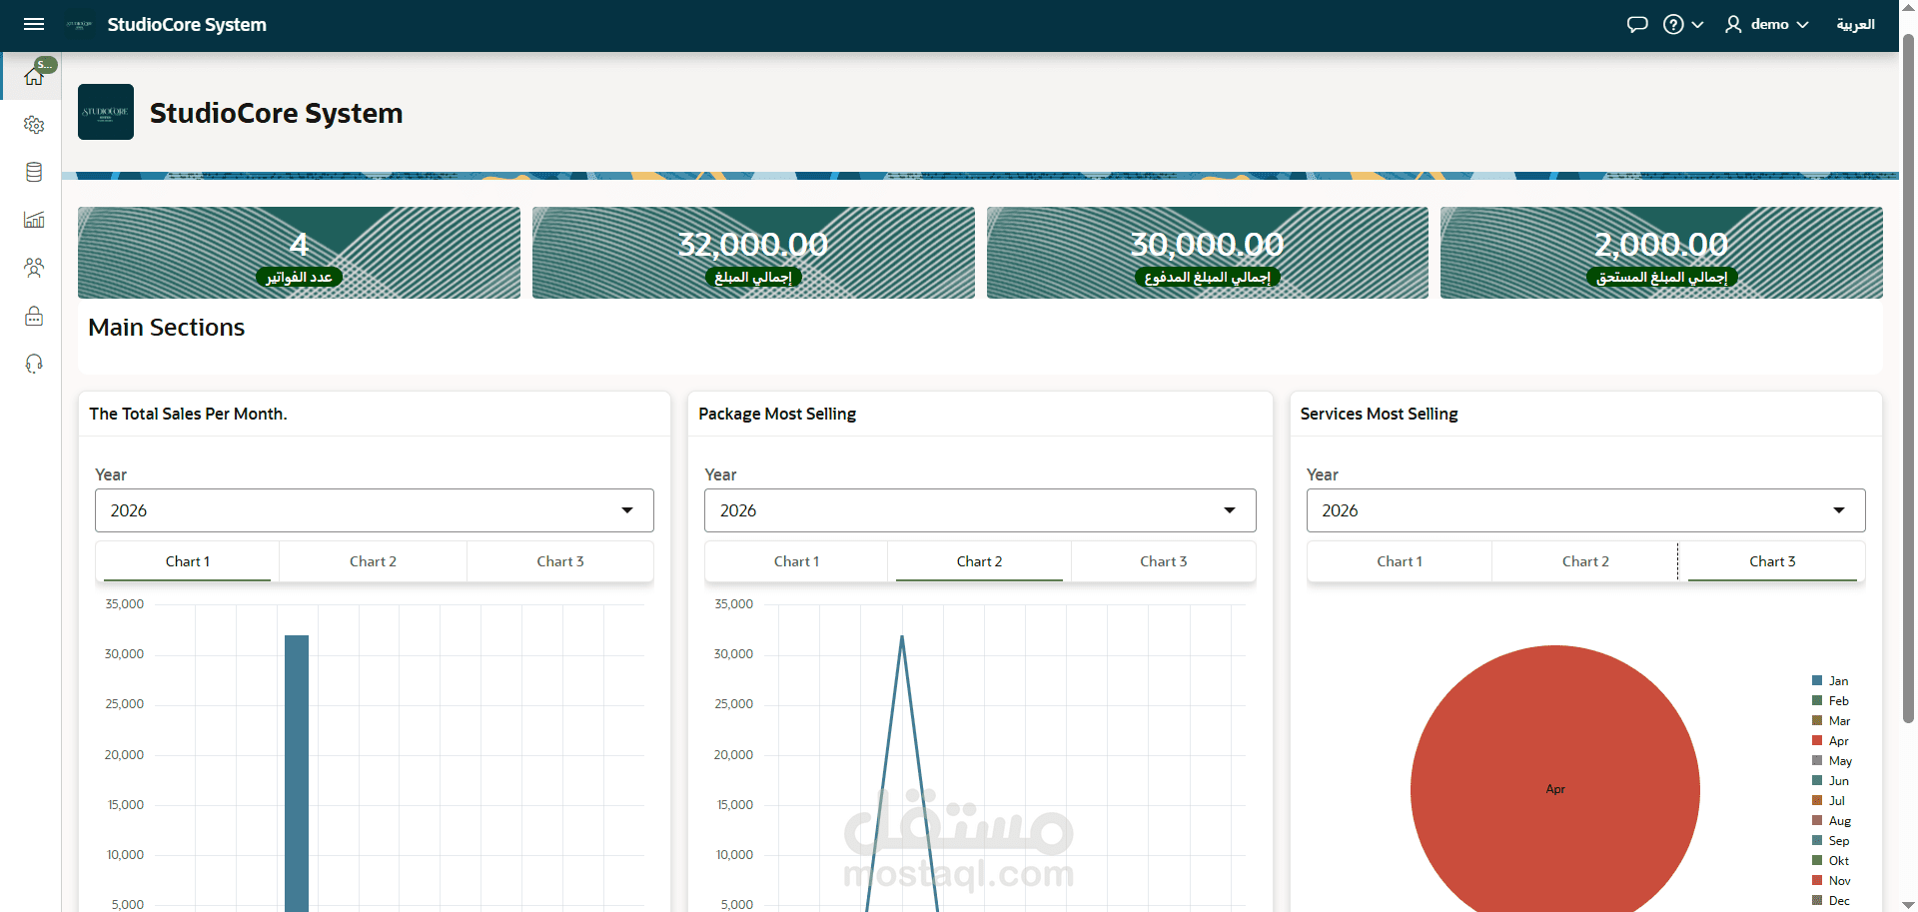Screen dimensions: 1918x912
Task: Toggle the May series in pie legend
Action: 1832,761
